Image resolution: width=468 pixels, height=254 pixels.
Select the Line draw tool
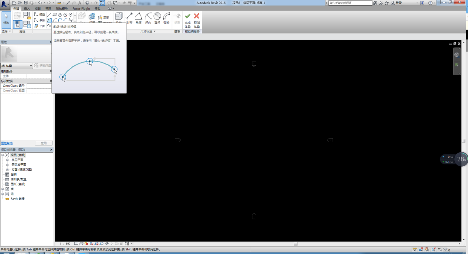[49, 15]
